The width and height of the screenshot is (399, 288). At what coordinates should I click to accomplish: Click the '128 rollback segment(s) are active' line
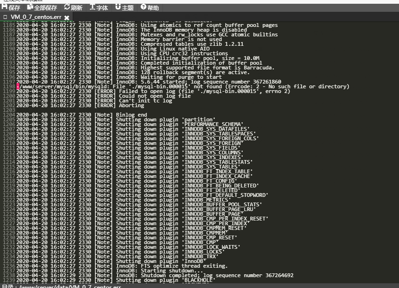pos(133,73)
